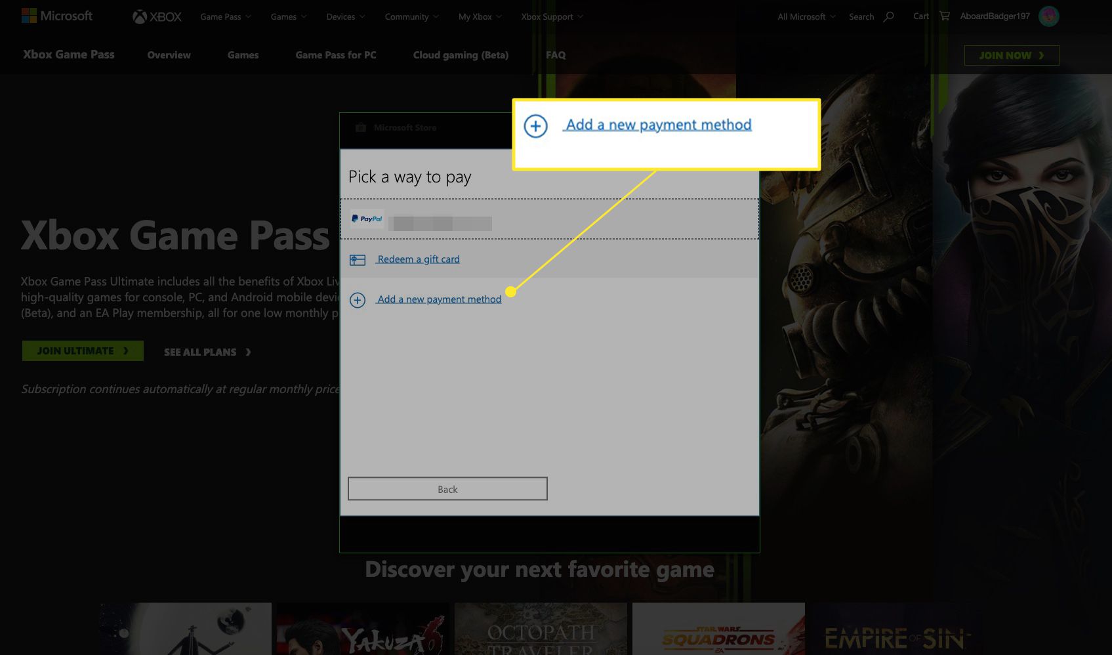Open the Octopath Traveler game thumbnail
The image size is (1112, 655).
coord(541,629)
